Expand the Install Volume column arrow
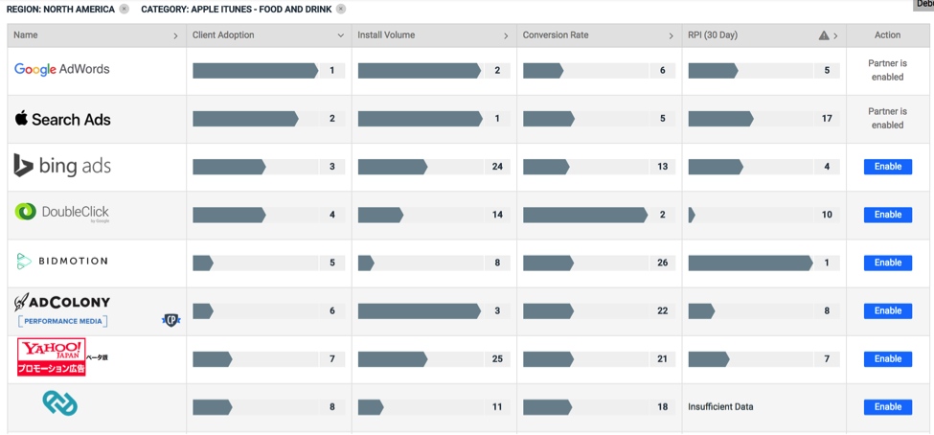 pyautogui.click(x=506, y=35)
